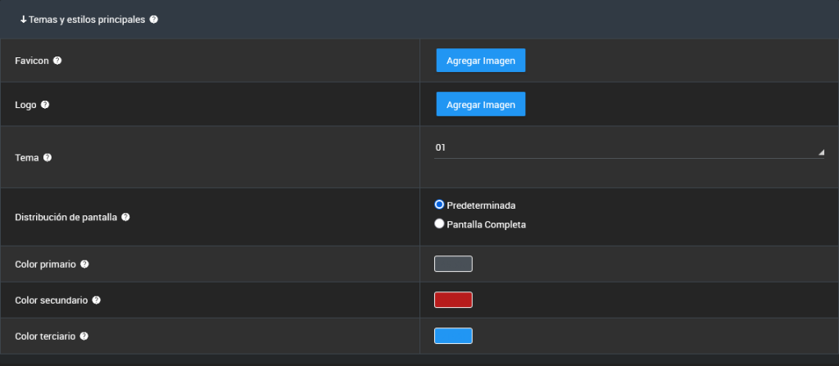Select the Predeterminada radio option
Screen dimensions: 839x366
tap(439, 205)
